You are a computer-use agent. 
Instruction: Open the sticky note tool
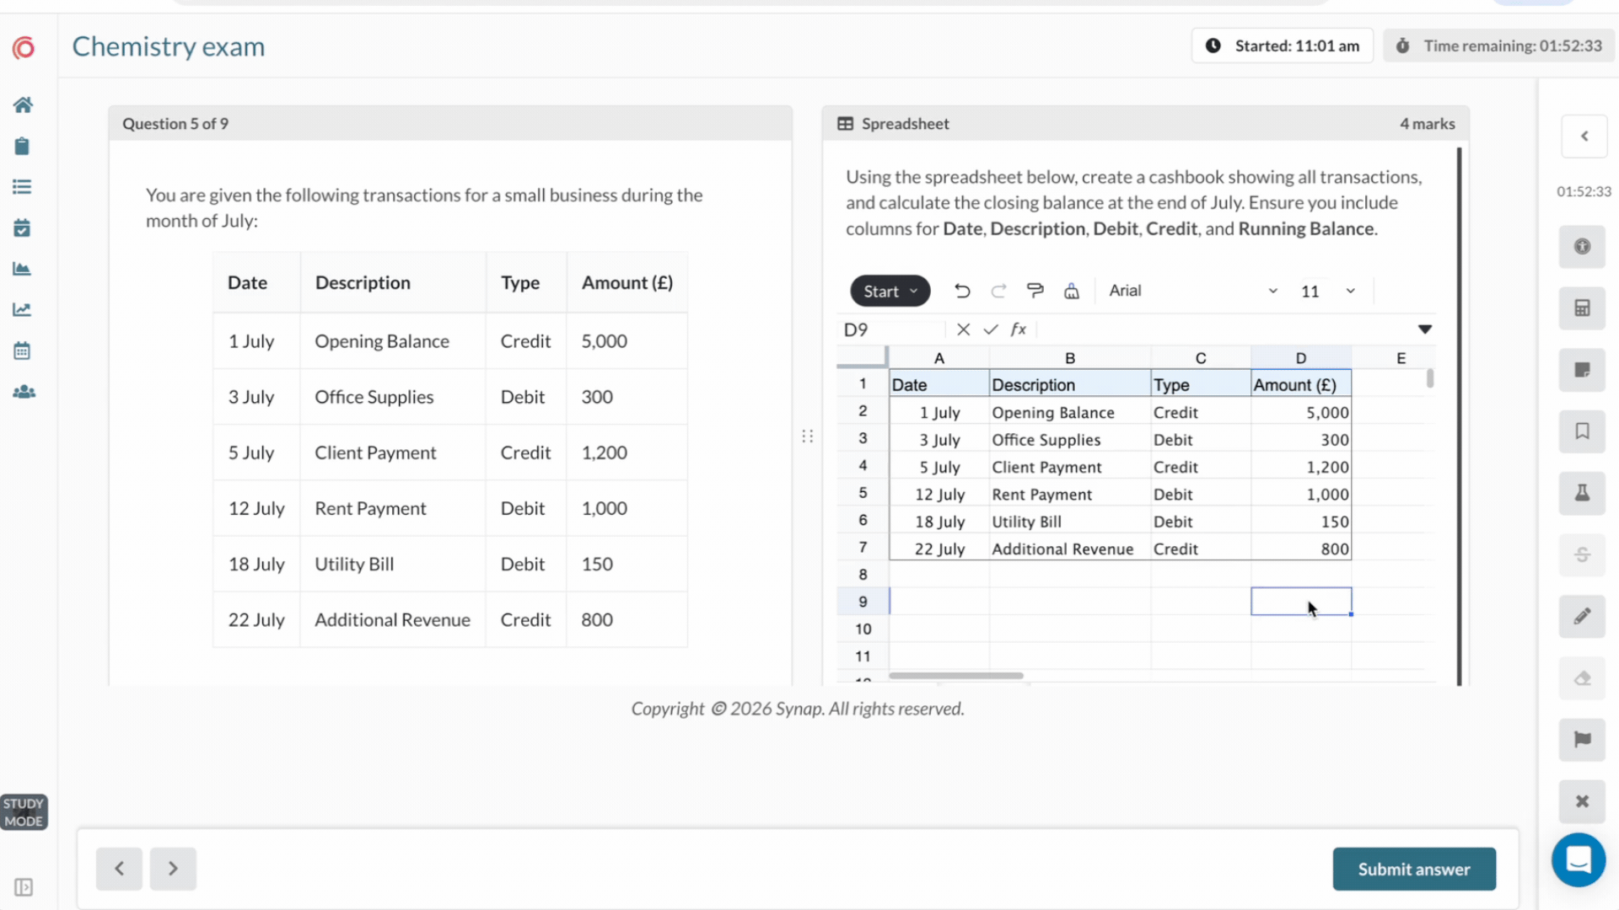coord(1582,370)
